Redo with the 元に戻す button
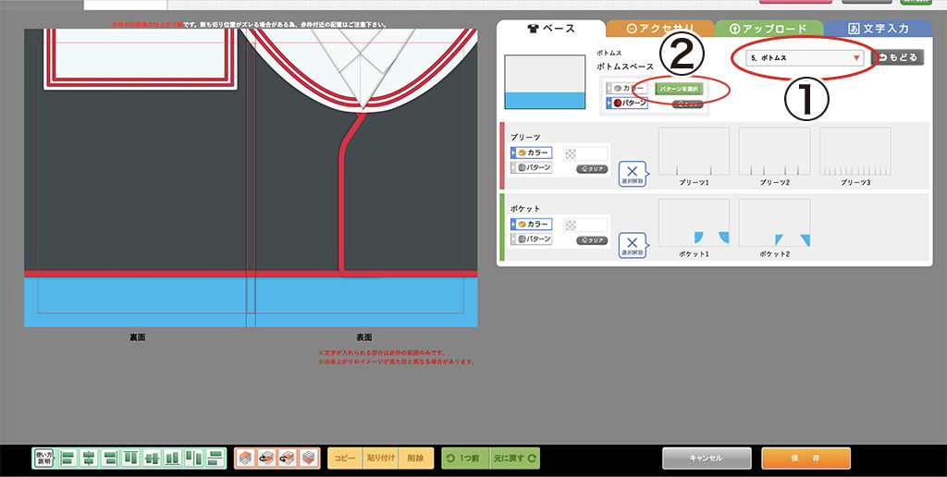Viewport: 947px width, 477px height. (x=514, y=459)
